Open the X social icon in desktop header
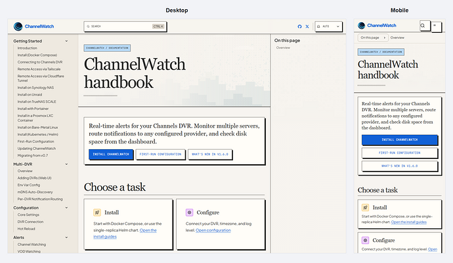 pyautogui.click(x=307, y=26)
